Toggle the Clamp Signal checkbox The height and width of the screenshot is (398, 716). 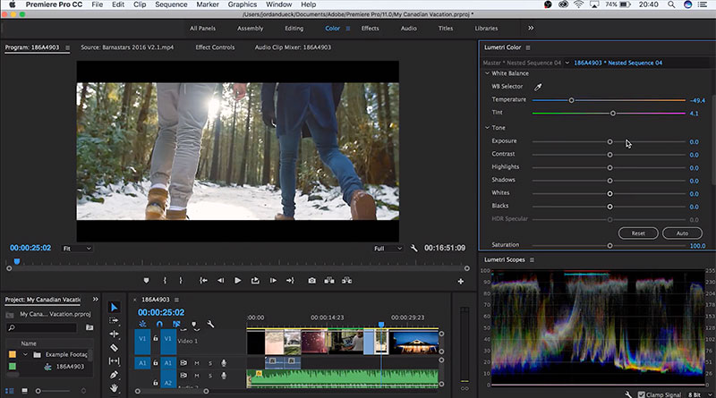pos(640,394)
